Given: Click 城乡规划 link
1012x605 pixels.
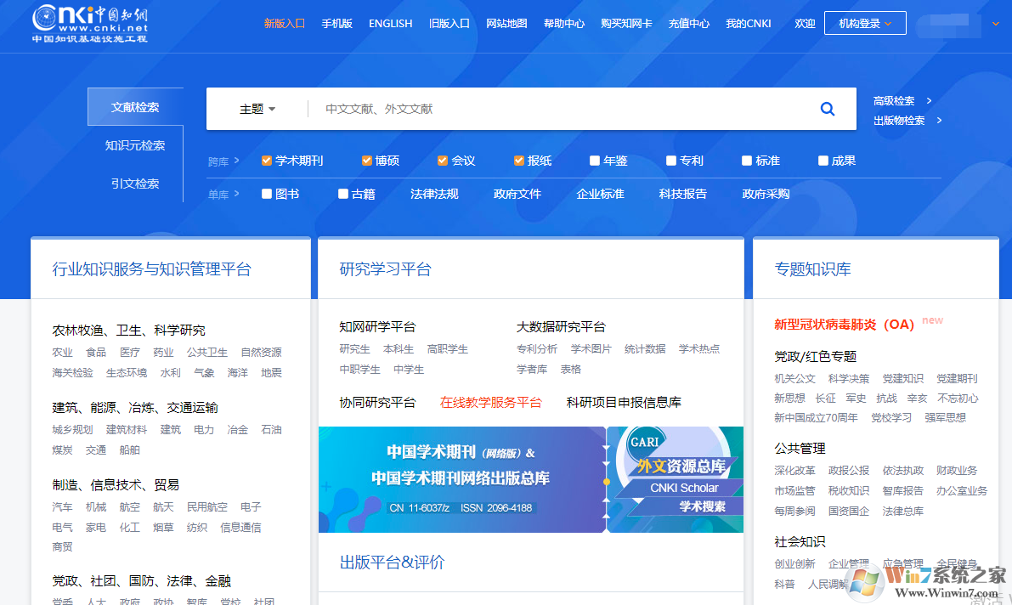Looking at the screenshot, I should tap(72, 429).
